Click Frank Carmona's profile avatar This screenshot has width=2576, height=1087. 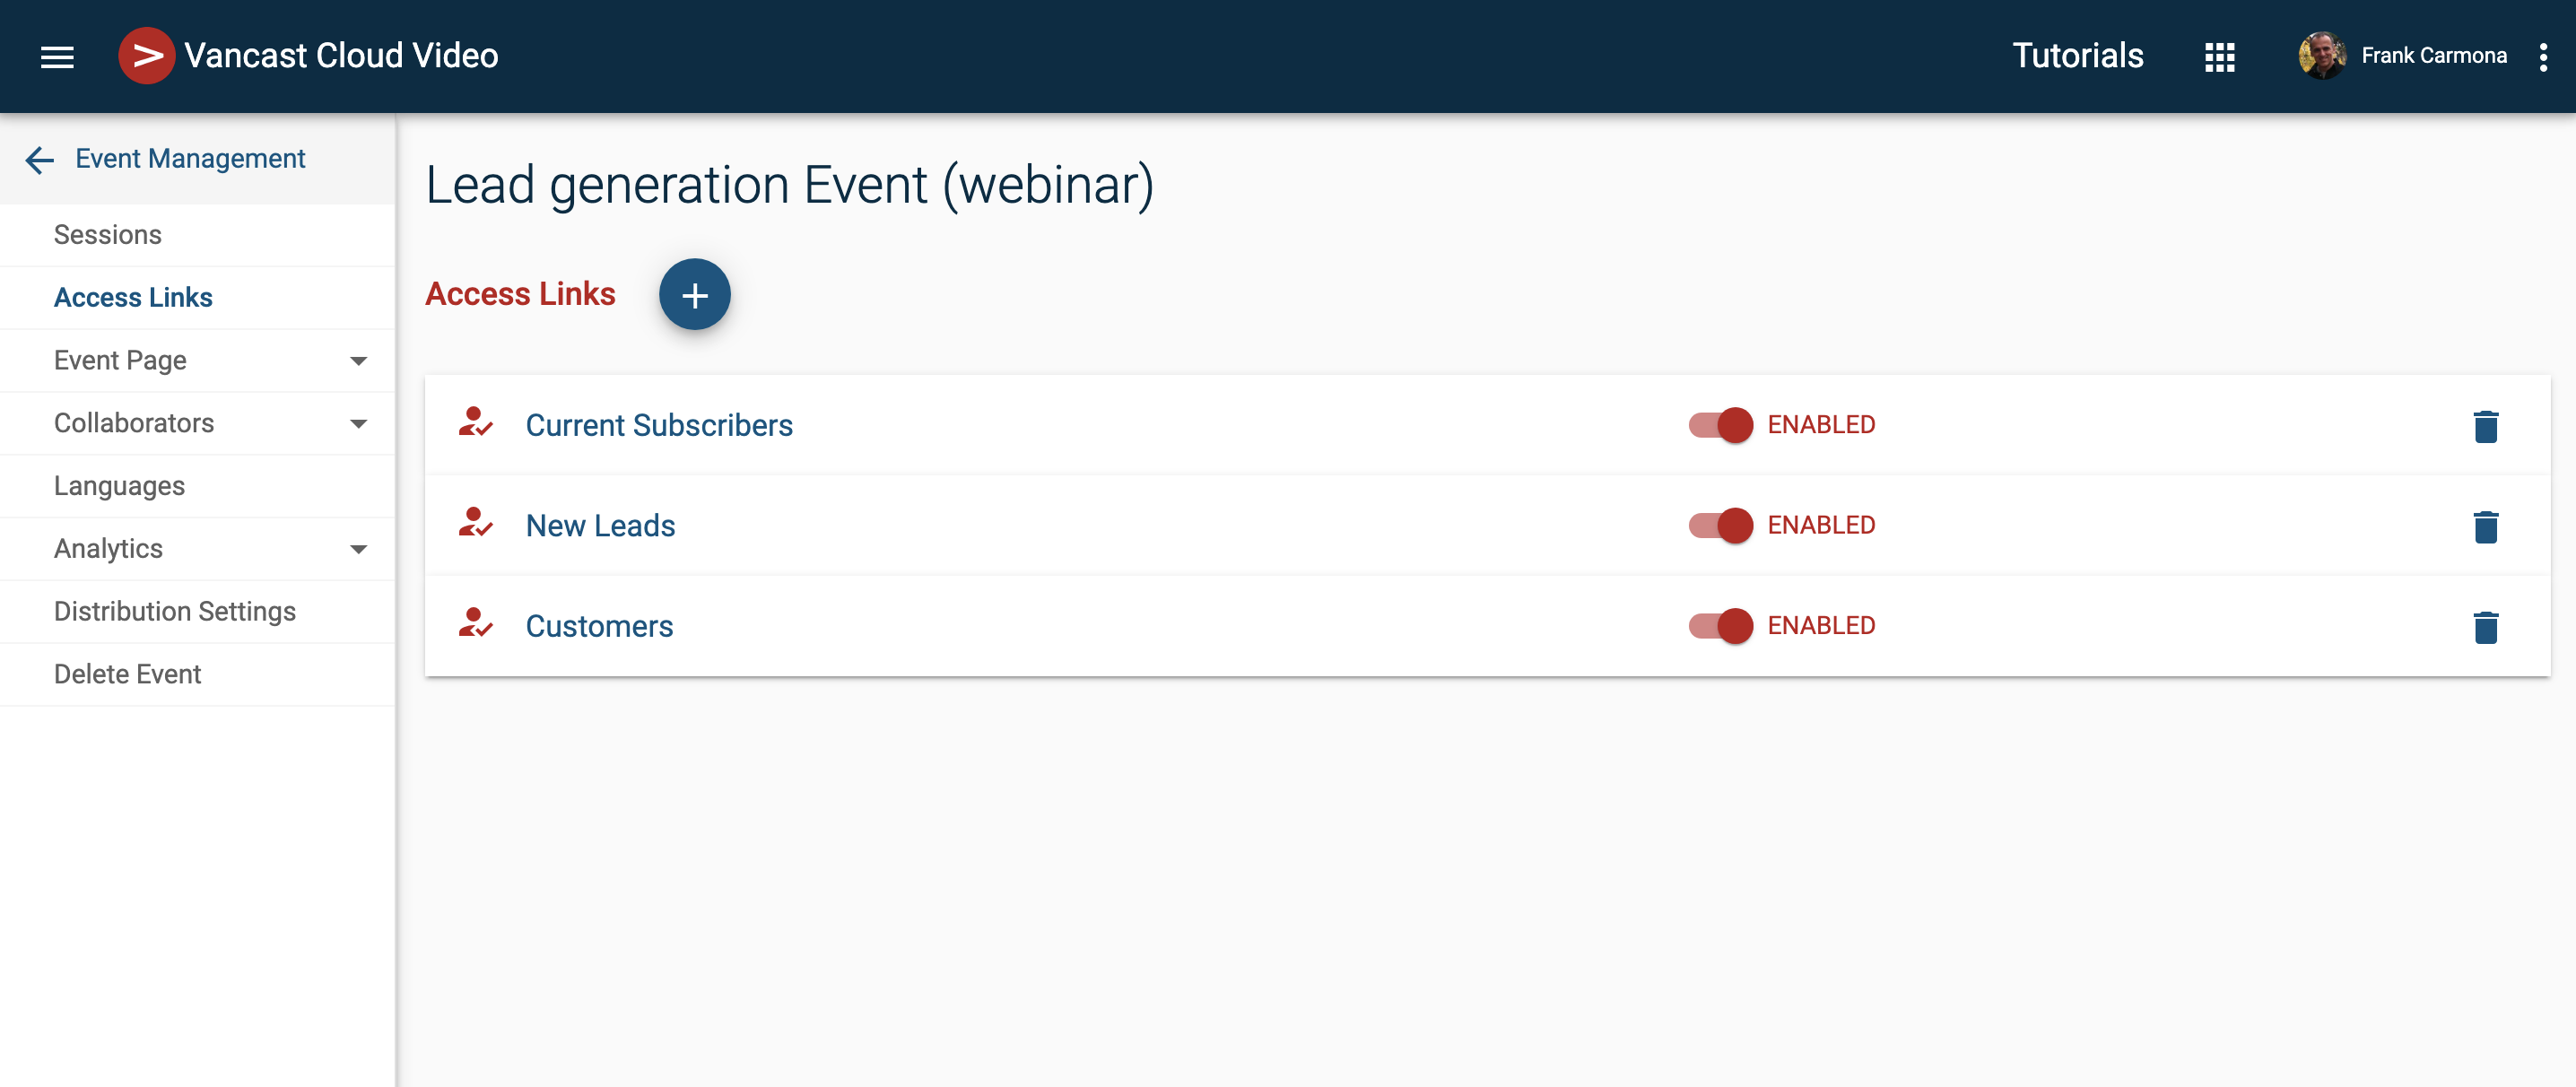(2321, 56)
